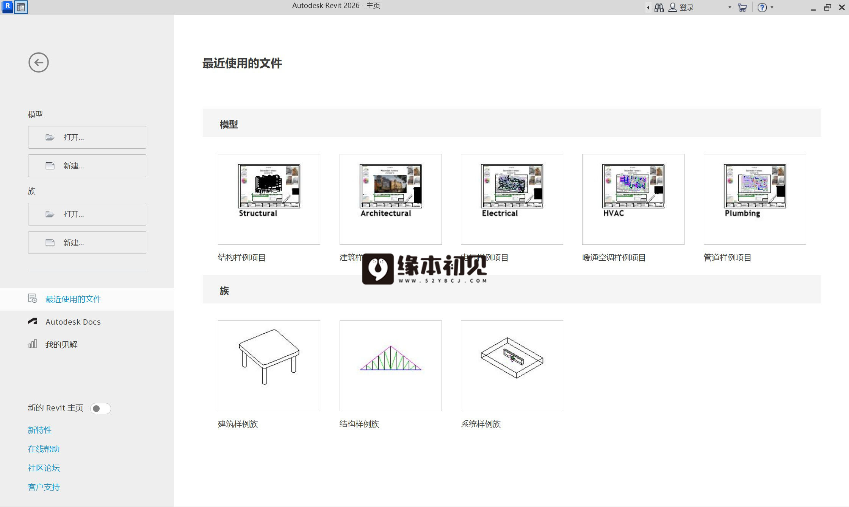This screenshot has width=849, height=507.
Task: Click 新建... button under 模型
Action: (87, 166)
